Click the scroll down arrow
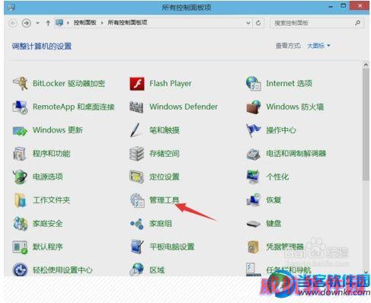The width and height of the screenshot is (371, 303). pyautogui.click(x=366, y=272)
